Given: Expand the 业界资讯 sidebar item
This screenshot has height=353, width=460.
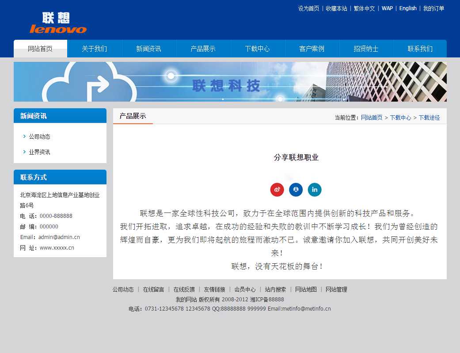Looking at the screenshot, I should 39,152.
